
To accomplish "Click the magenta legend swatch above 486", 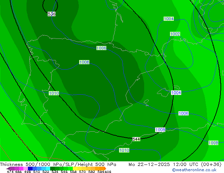I will coord(21,168).
